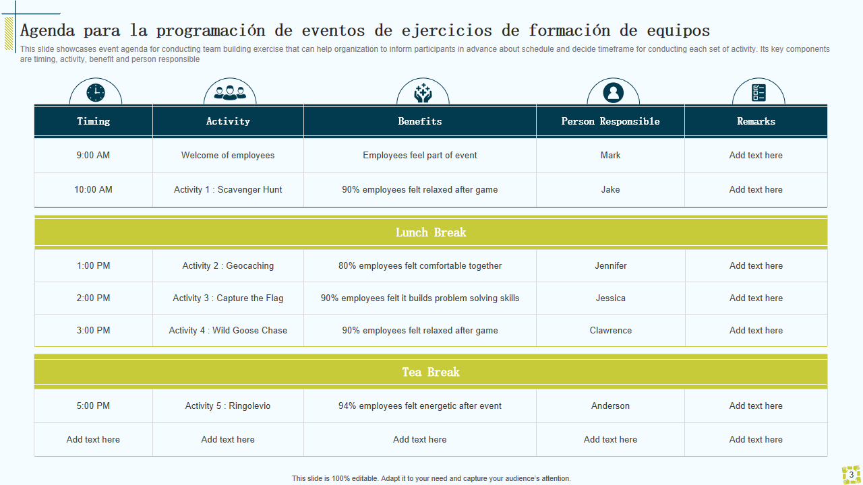The height and width of the screenshot is (485, 863).
Task: Click the team people icon above Activity
Action: (230, 93)
